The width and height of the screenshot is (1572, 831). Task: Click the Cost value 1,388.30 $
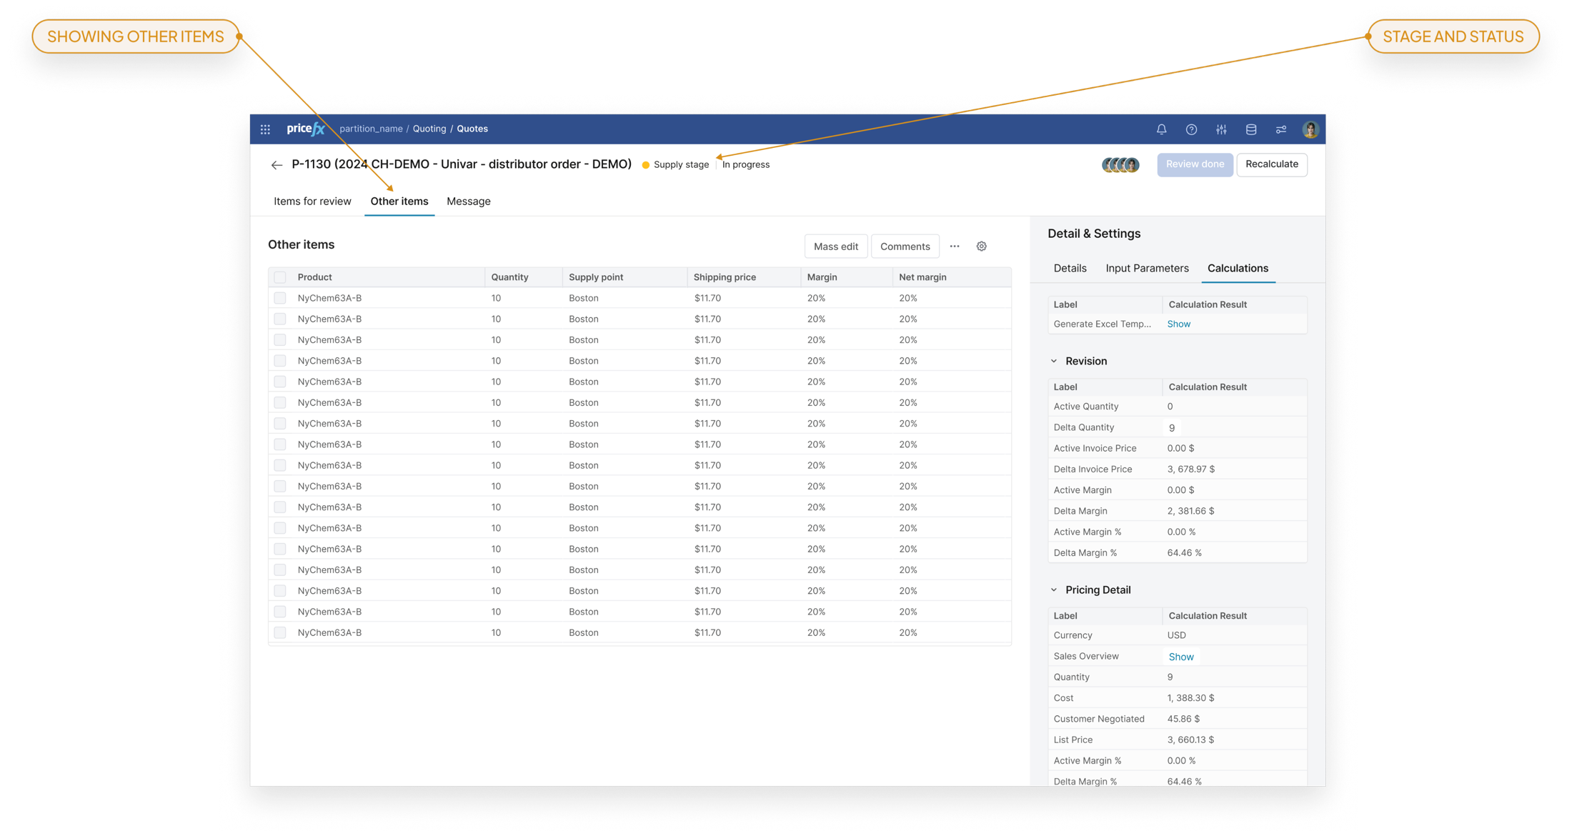tap(1191, 698)
